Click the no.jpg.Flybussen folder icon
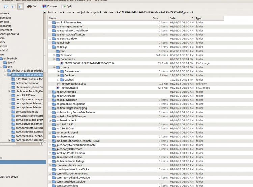253x187 pixels. 54,100
